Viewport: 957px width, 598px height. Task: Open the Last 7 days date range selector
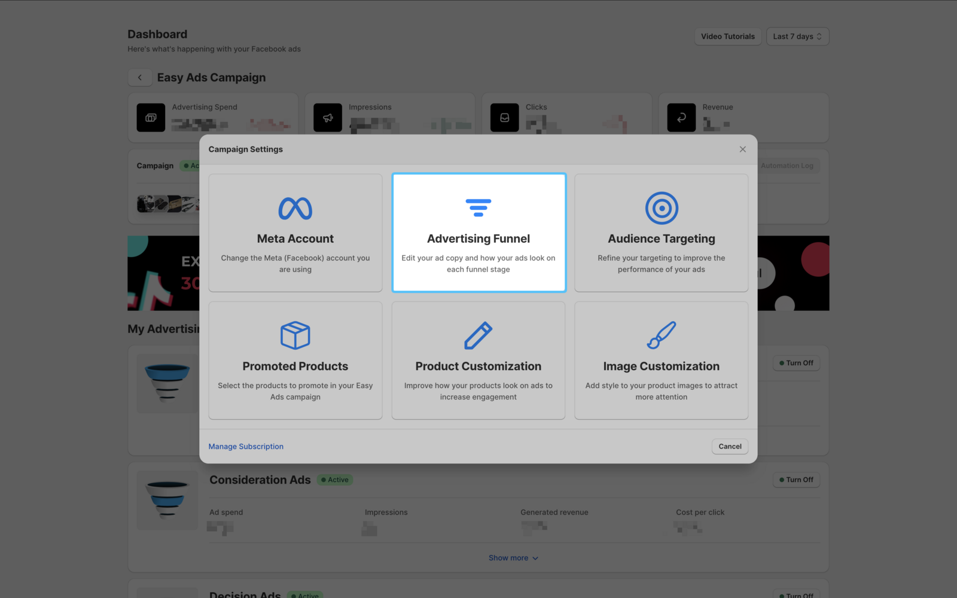tap(797, 36)
